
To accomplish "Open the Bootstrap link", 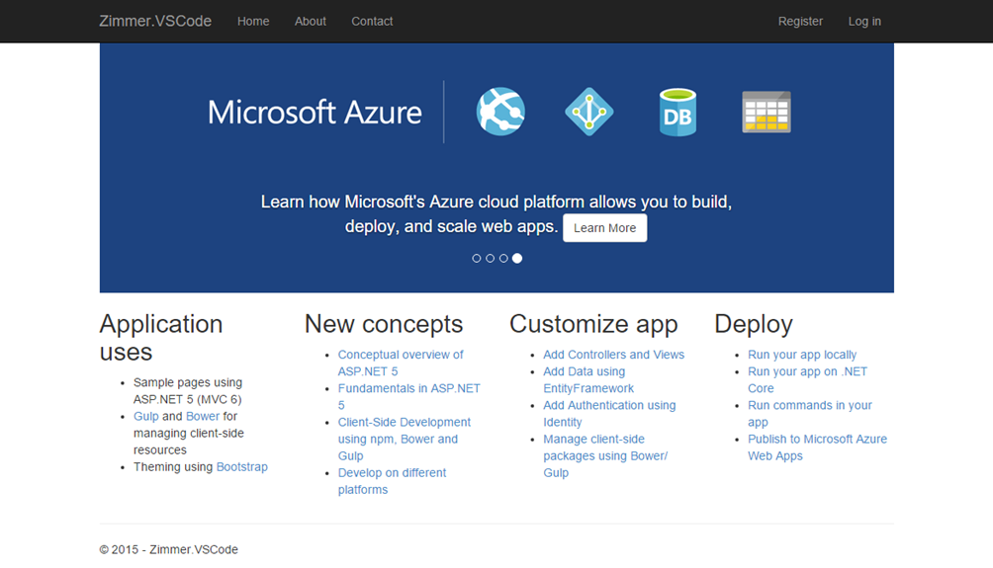I will 242,467.
